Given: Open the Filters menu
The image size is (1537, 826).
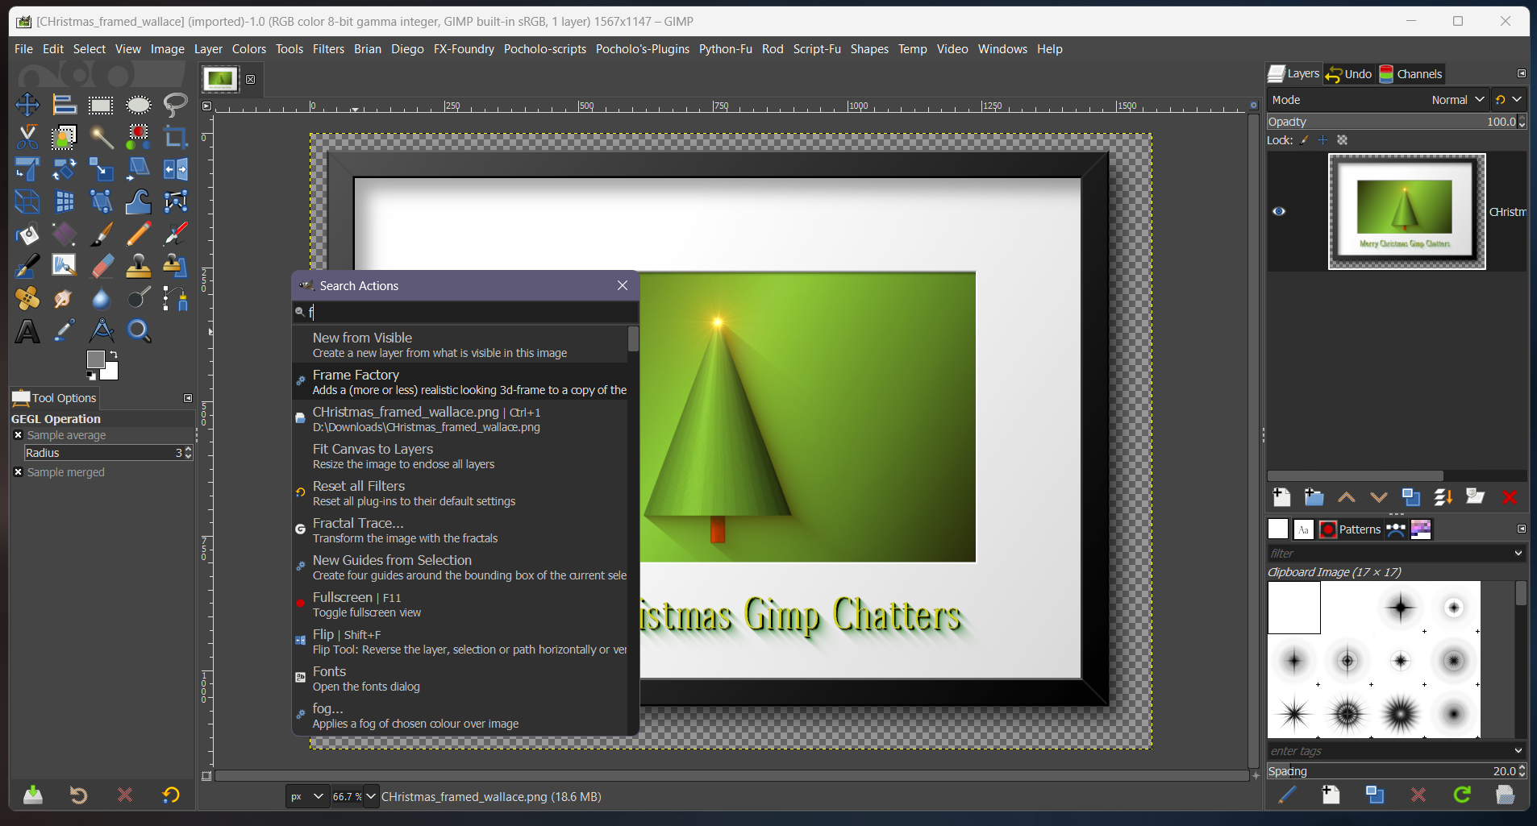Looking at the screenshot, I should click(x=328, y=49).
